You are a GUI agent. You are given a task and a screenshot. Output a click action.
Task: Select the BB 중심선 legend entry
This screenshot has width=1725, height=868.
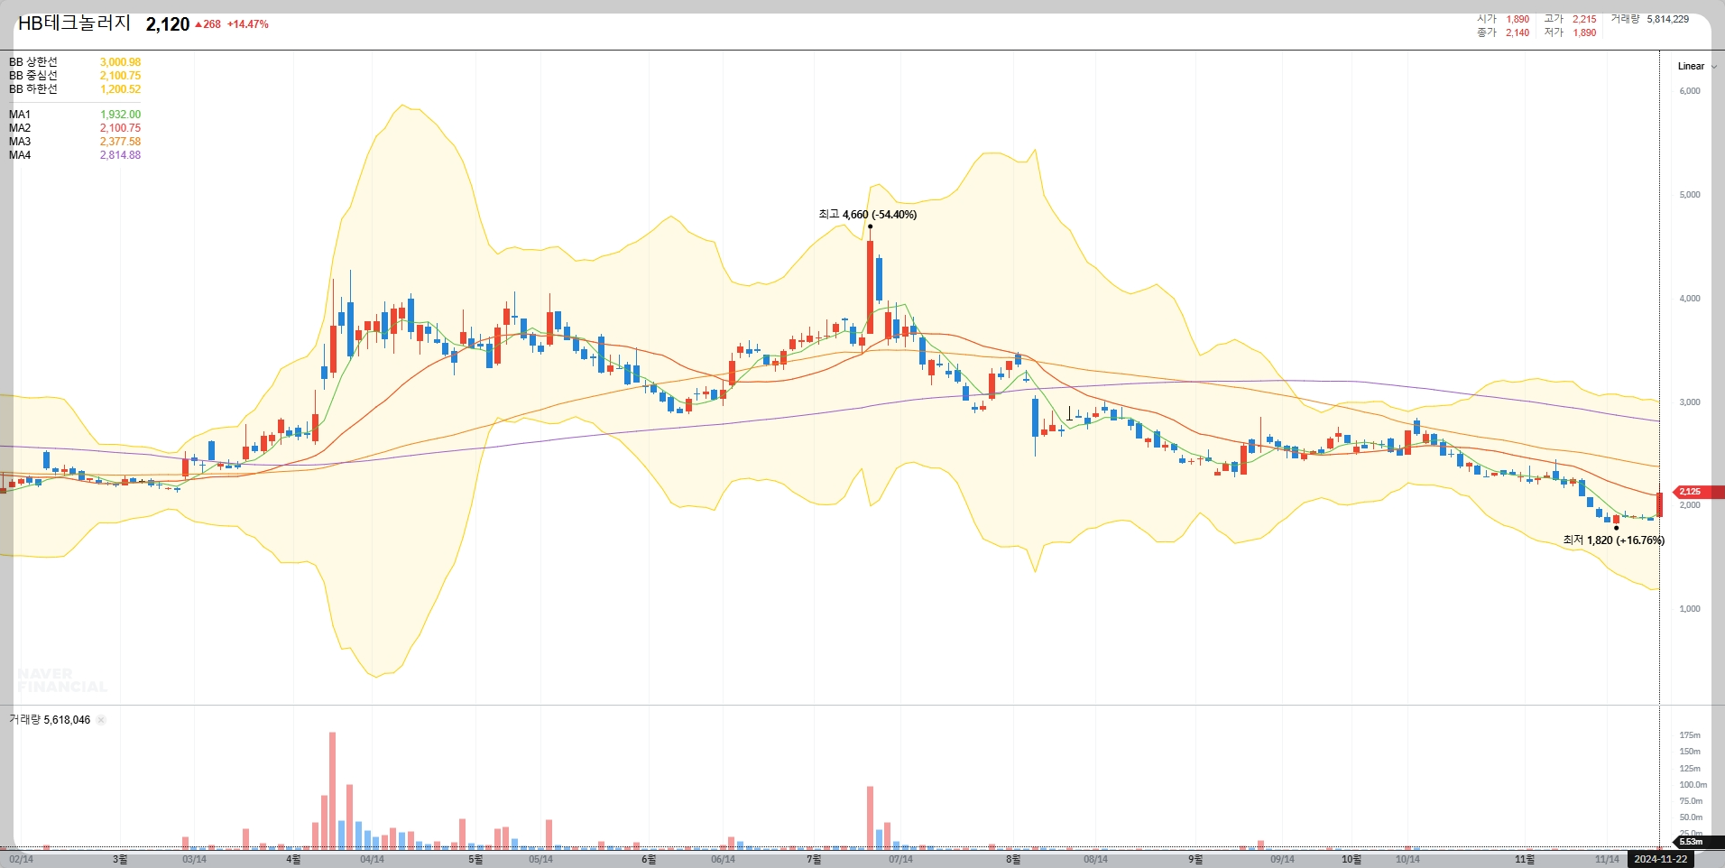pyautogui.click(x=33, y=76)
